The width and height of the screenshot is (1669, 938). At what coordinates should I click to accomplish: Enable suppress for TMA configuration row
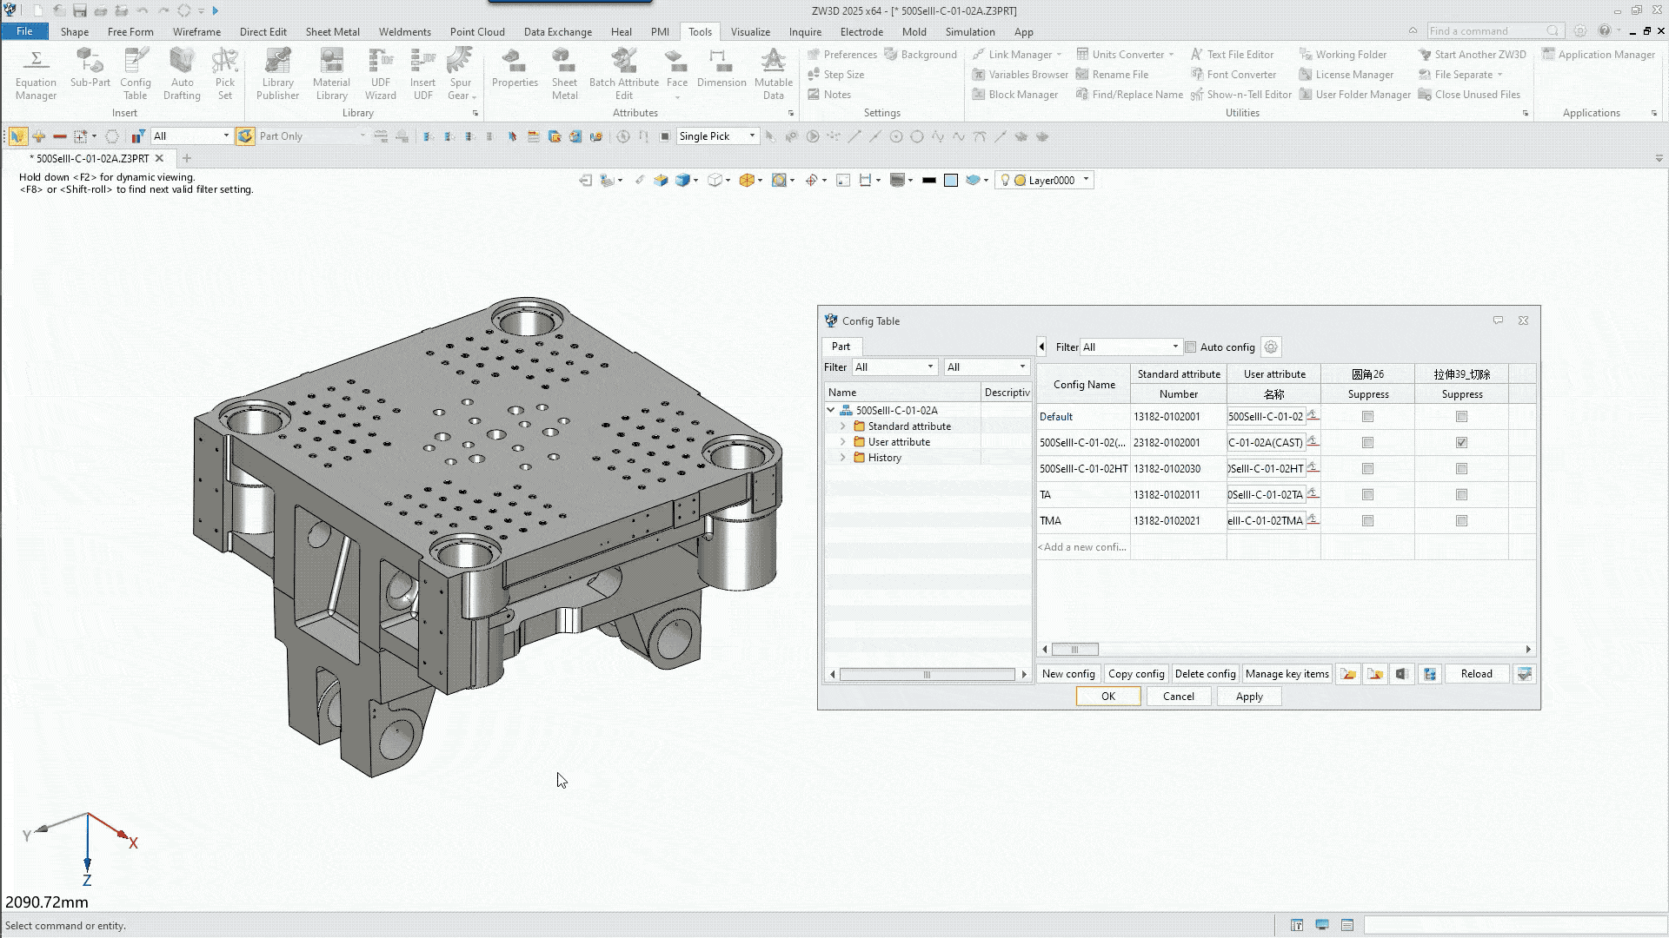pyautogui.click(x=1366, y=520)
